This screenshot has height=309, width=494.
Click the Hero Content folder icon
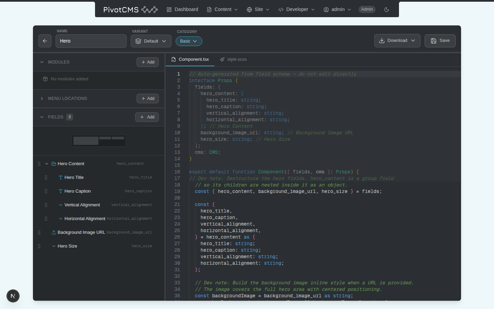(54, 164)
